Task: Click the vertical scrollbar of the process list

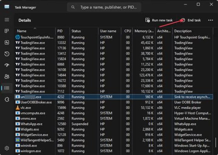Action: coord(216,141)
